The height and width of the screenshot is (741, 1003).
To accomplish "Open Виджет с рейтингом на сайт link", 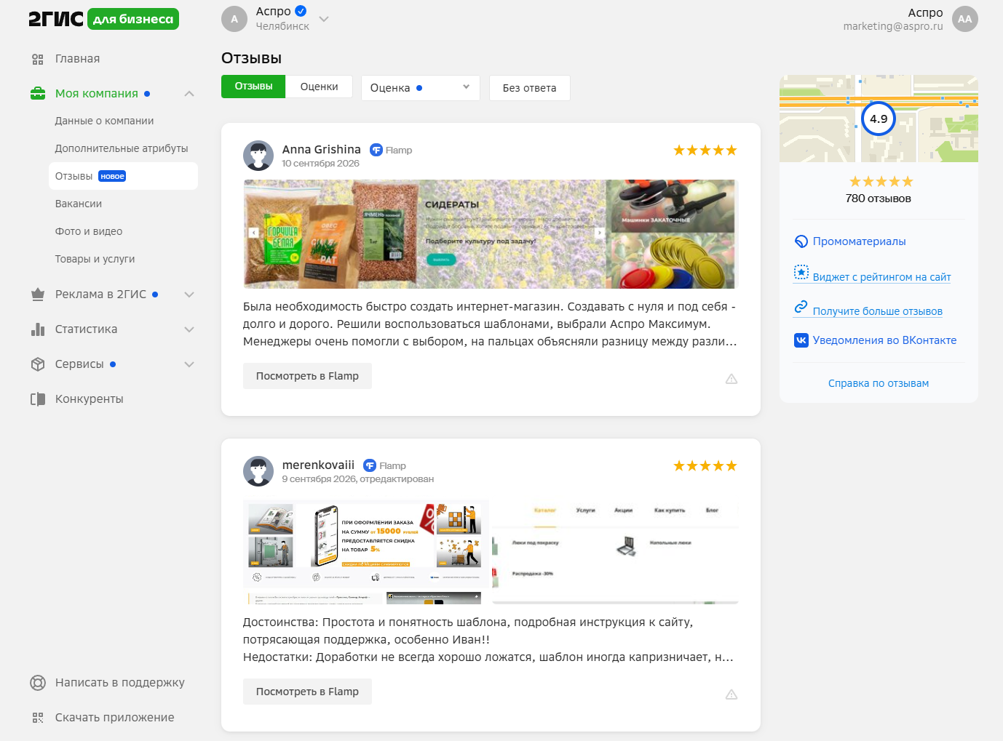I will [881, 277].
